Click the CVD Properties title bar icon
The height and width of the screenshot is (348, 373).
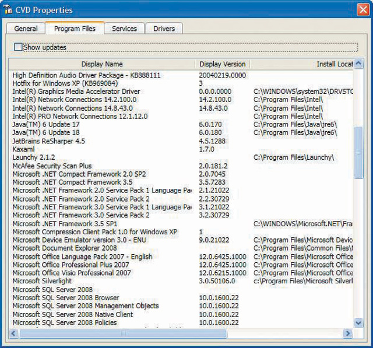[8, 10]
